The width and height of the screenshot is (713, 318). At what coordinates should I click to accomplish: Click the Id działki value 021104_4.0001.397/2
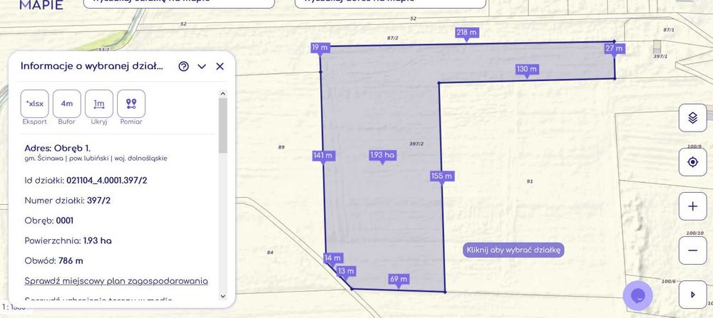pos(107,181)
